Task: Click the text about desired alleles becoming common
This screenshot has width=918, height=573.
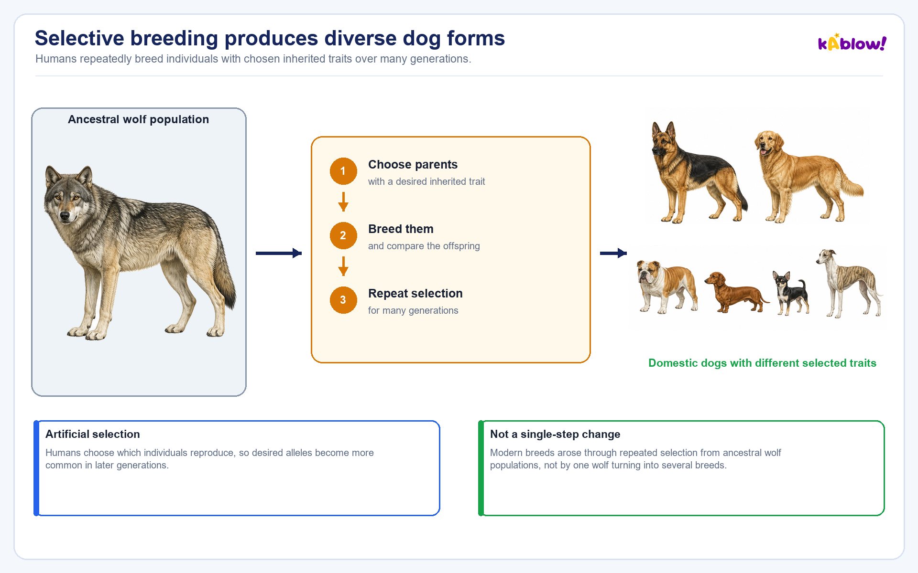Action: tap(209, 459)
